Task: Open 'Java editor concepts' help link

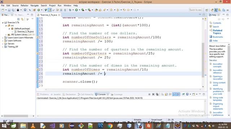Action: click(x=217, y=65)
